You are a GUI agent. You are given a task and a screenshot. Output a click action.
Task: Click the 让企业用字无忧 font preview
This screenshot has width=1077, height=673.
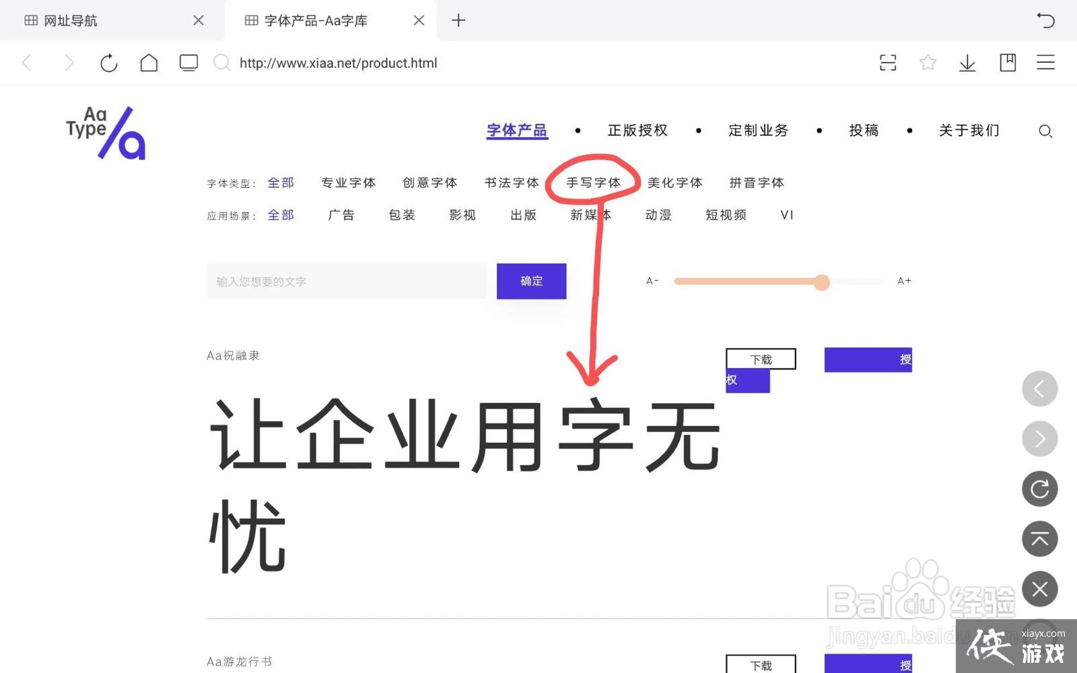(x=464, y=485)
